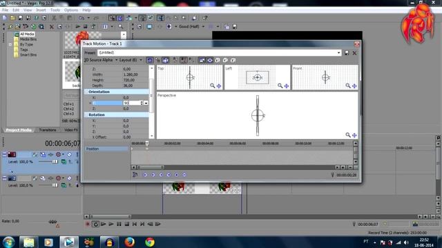Viewport: 442px width, 248px height.
Task: Mute track 1 in the track header
Action: (69, 154)
